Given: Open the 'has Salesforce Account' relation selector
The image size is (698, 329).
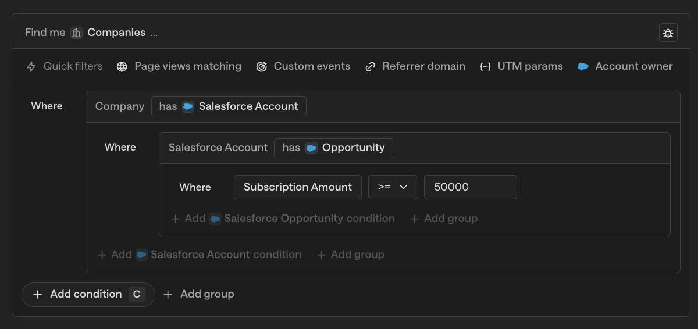Looking at the screenshot, I should 229,106.
